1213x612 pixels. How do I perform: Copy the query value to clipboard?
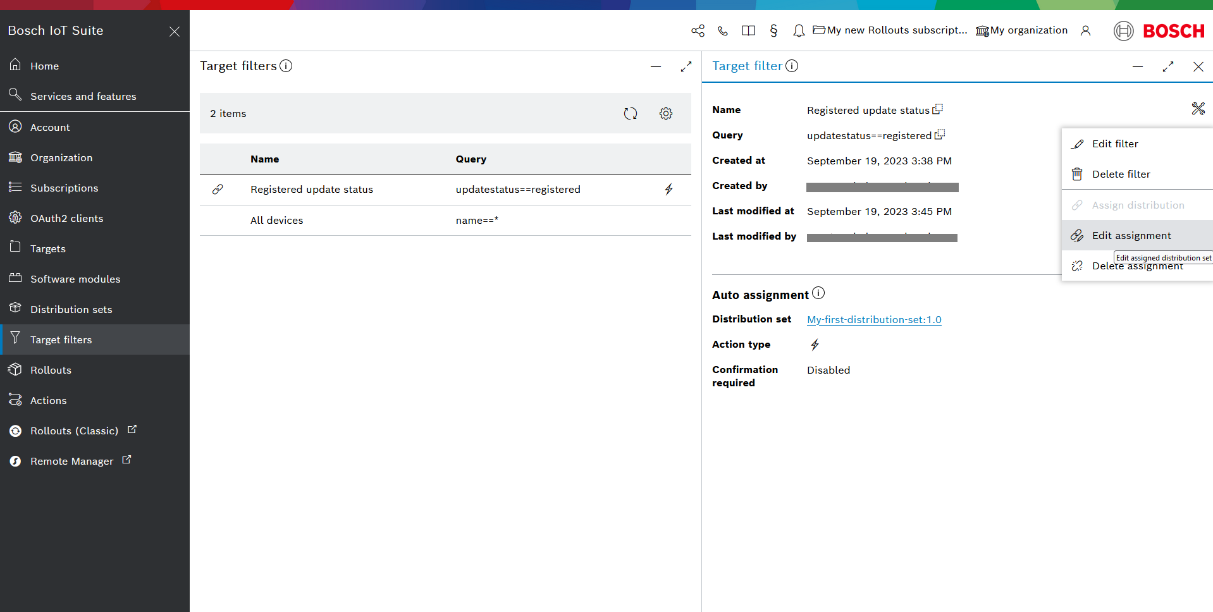(x=940, y=135)
